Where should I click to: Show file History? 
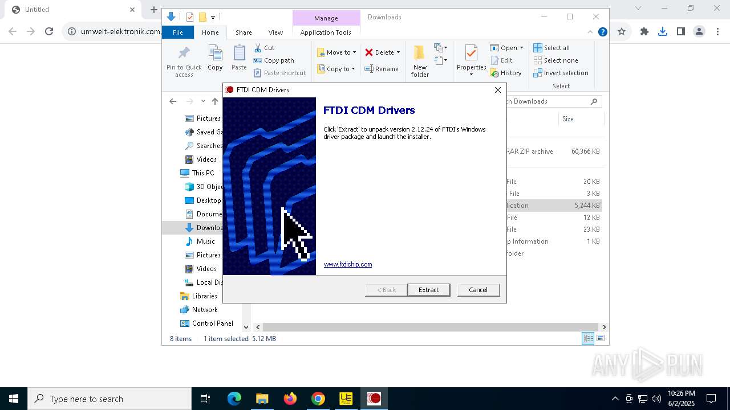tap(506, 73)
